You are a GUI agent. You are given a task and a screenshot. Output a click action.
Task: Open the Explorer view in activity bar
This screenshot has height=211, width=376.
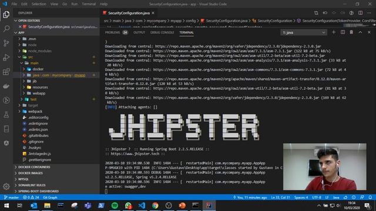point(6,15)
